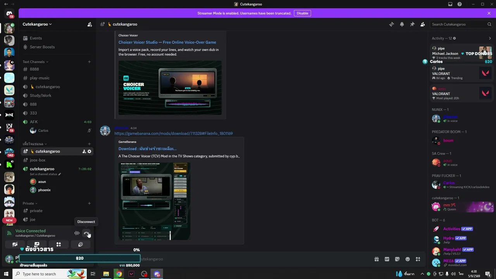Open Michael Jackson activity card
Screen dimensions: 496x279
point(462,53)
